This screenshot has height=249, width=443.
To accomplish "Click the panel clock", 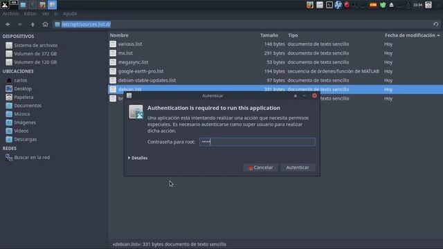I will click(x=417, y=5).
